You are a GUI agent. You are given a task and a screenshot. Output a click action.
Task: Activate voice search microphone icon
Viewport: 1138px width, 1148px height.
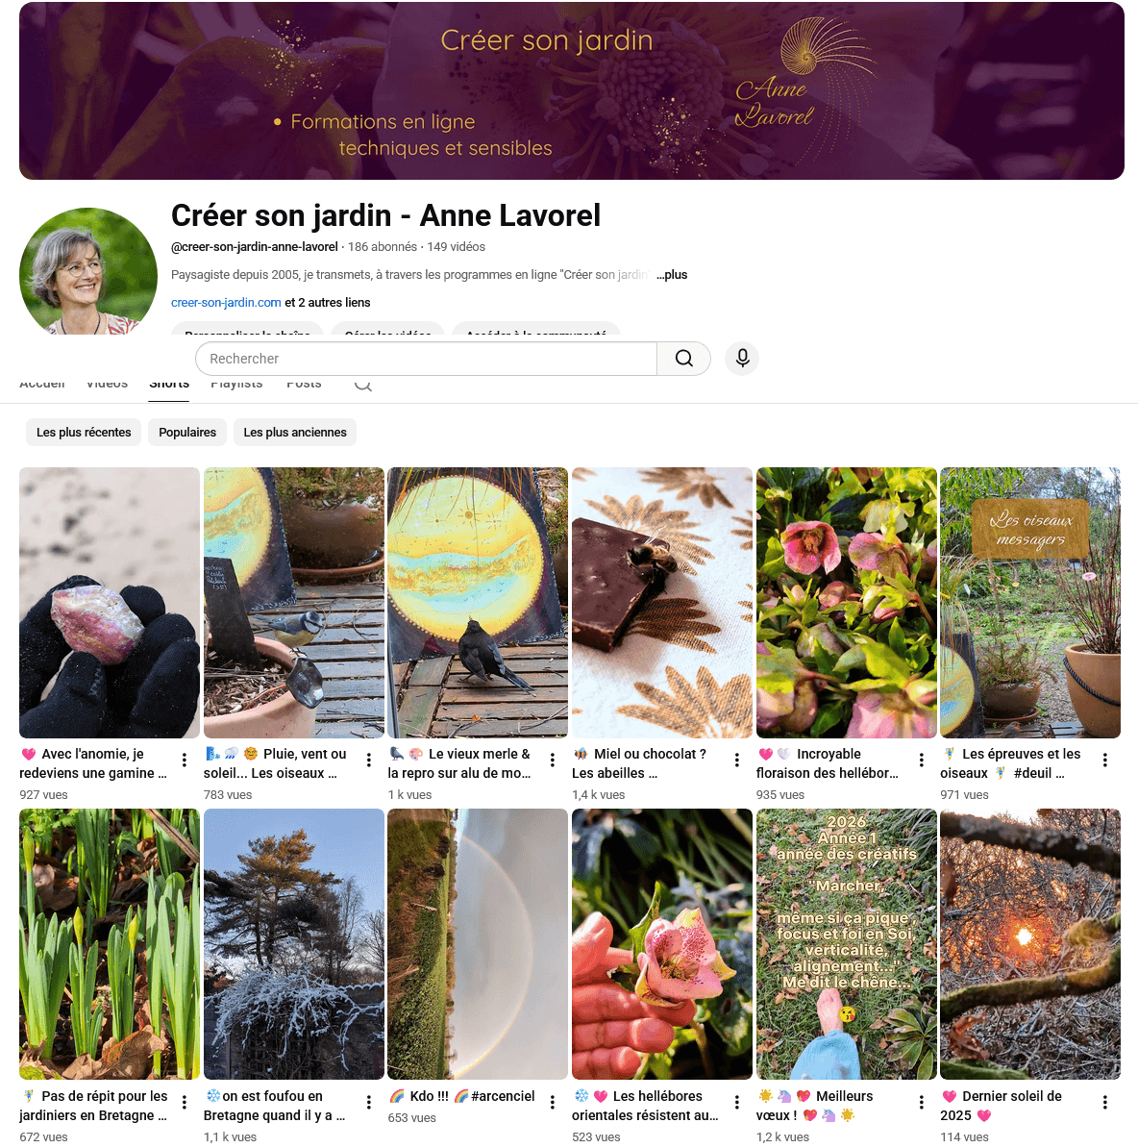742,358
